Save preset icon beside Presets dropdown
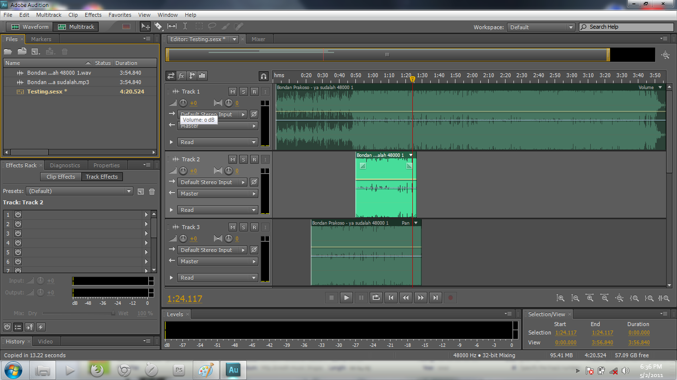The image size is (677, 380). tap(141, 191)
